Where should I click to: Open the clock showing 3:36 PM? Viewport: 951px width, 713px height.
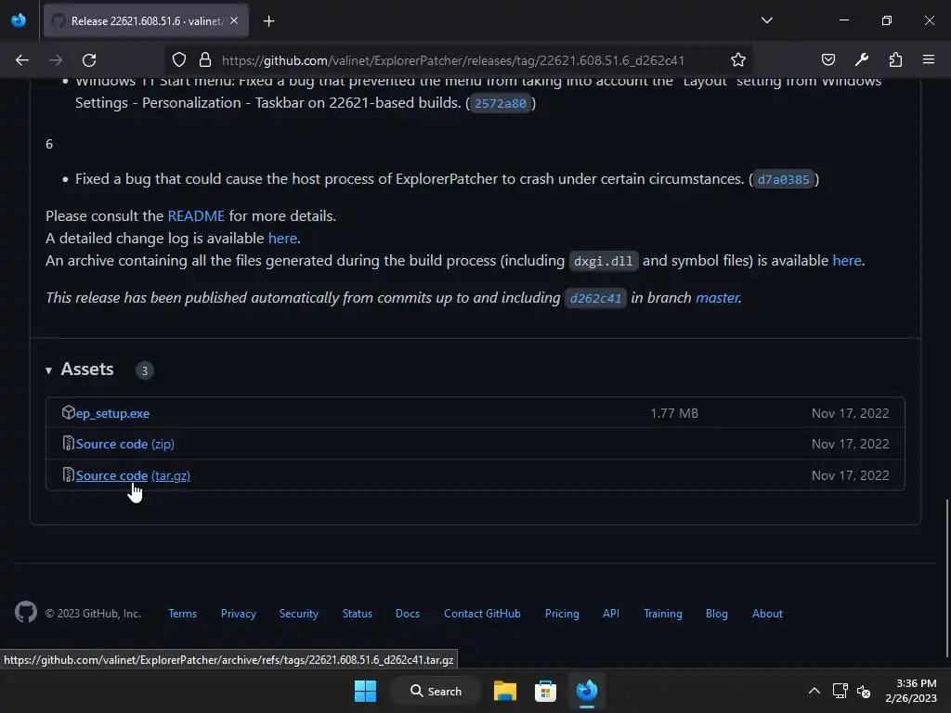coord(911,691)
